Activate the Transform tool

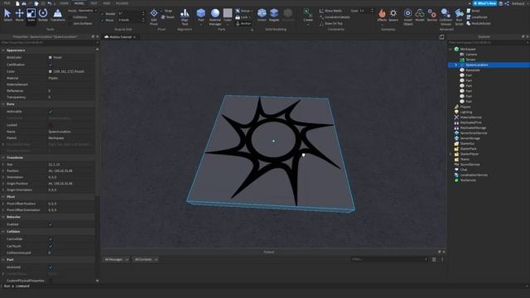(x=58, y=15)
